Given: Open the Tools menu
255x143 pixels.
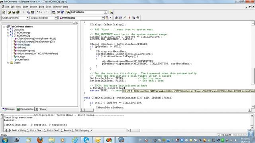Looking at the screenshot, I should point(49,7).
